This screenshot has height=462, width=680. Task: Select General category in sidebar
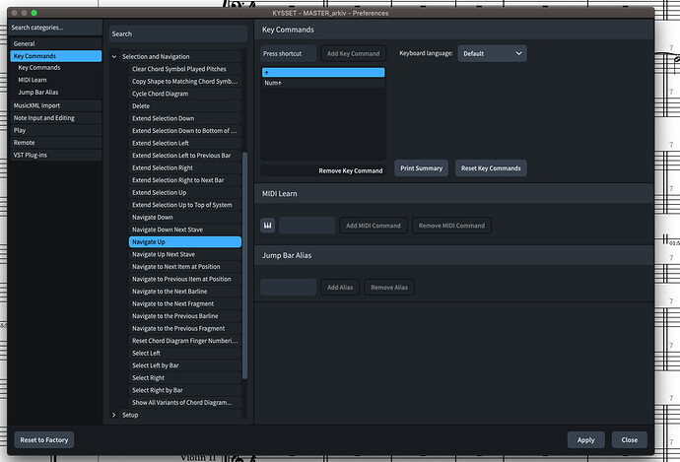(x=56, y=43)
